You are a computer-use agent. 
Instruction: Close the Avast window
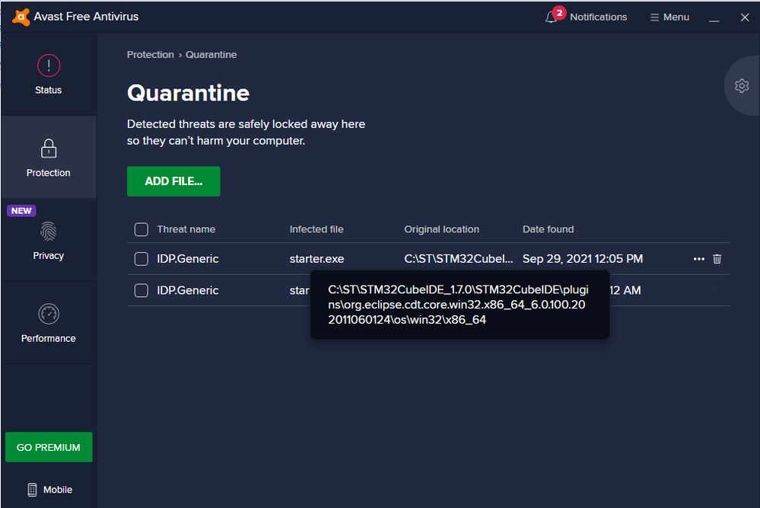[745, 18]
